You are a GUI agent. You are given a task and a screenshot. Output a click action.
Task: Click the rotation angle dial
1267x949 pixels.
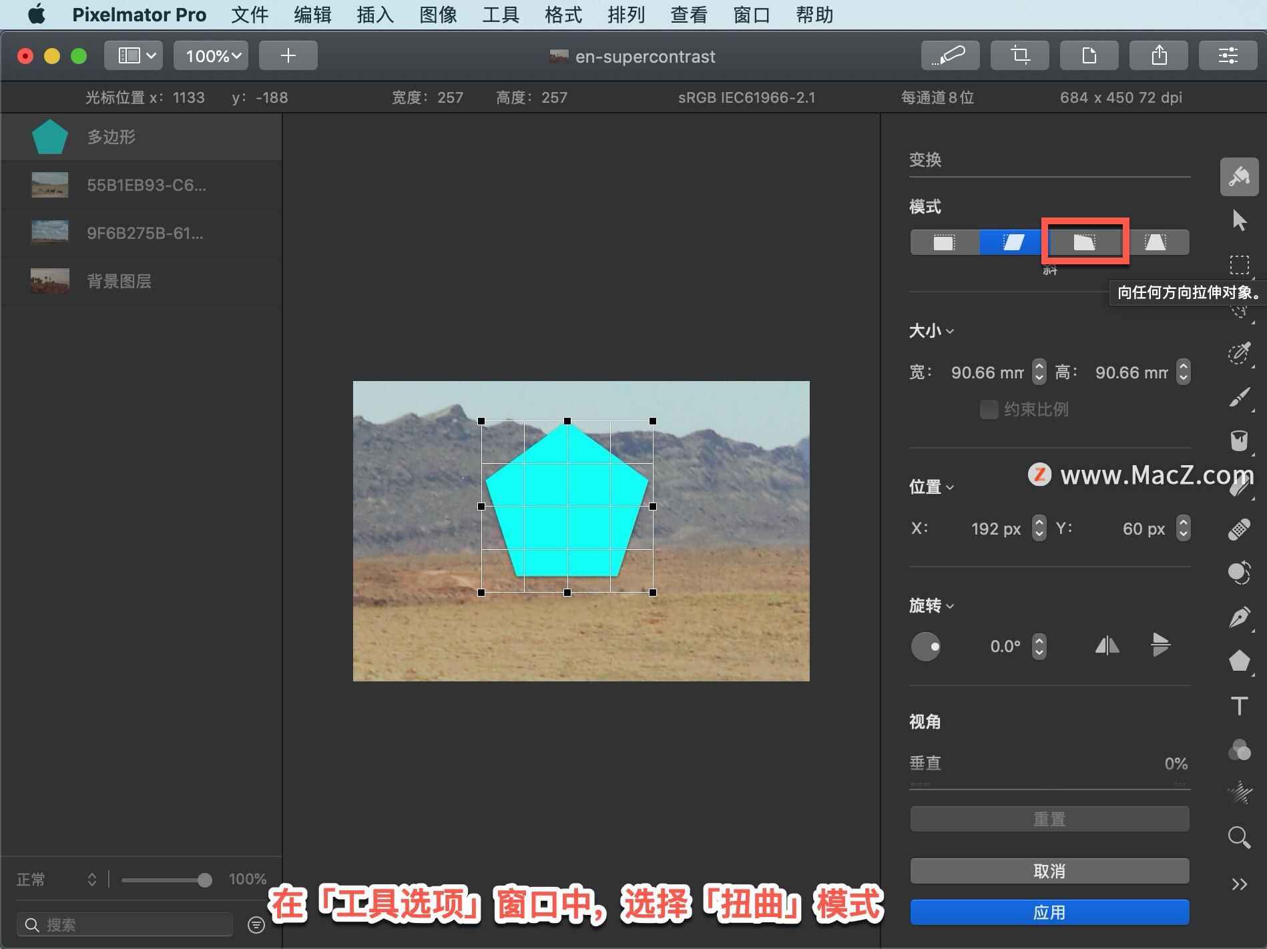click(x=926, y=646)
